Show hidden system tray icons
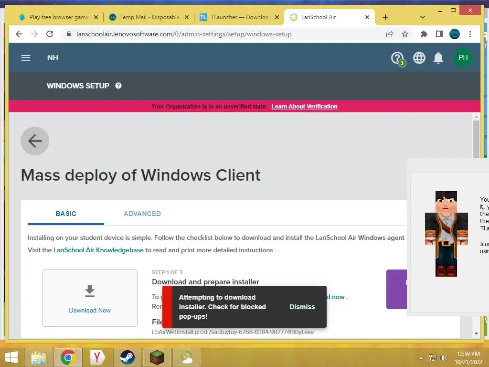This screenshot has width=489, height=367. [x=421, y=357]
